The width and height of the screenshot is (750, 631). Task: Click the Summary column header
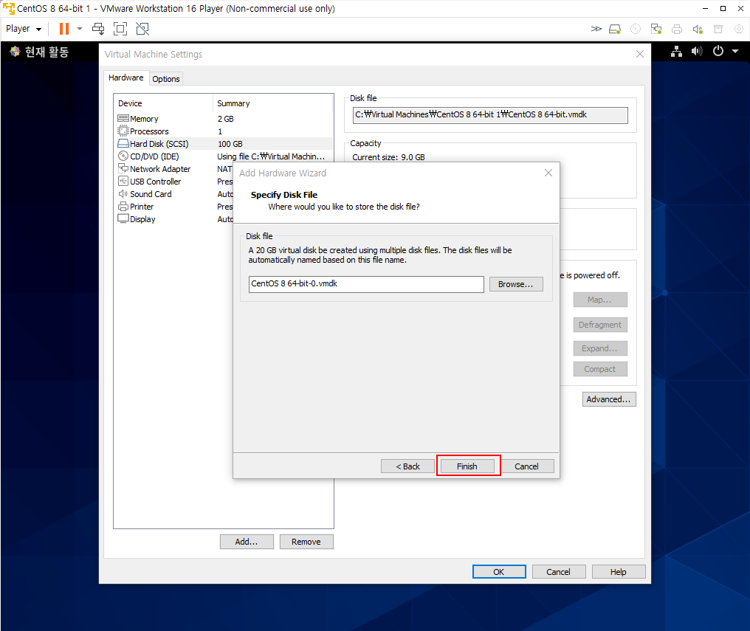[272, 103]
